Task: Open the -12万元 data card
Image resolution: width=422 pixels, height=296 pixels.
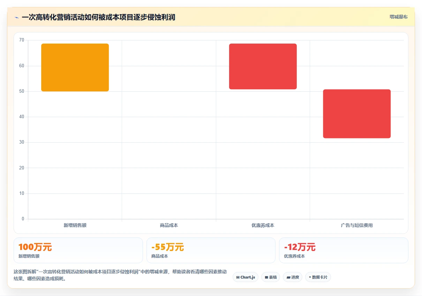Action: click(344, 250)
